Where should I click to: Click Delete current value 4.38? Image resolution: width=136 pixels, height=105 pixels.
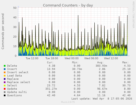(52, 66)
